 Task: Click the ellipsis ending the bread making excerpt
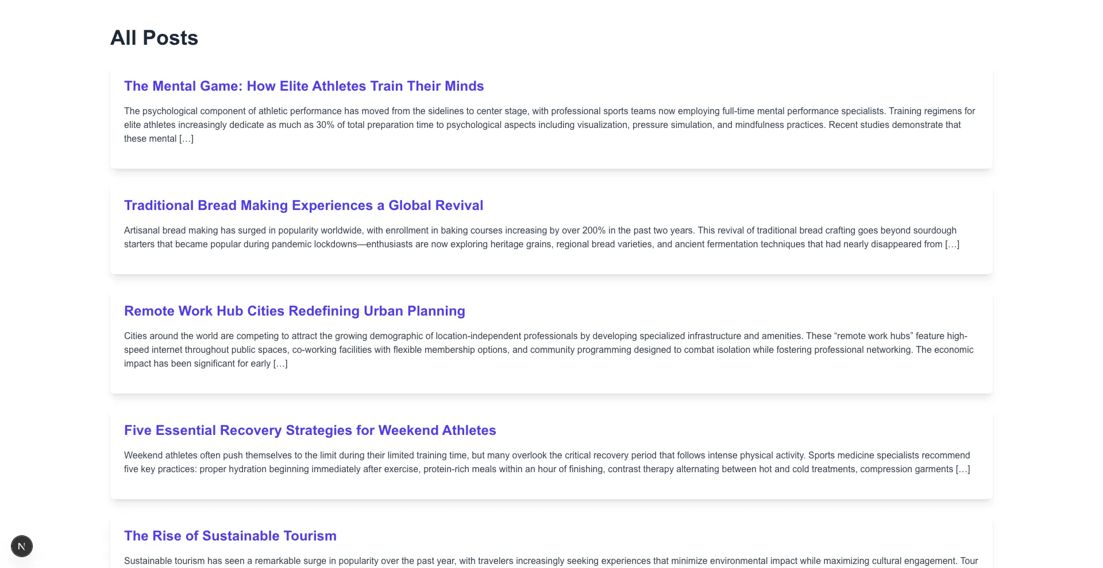(952, 244)
